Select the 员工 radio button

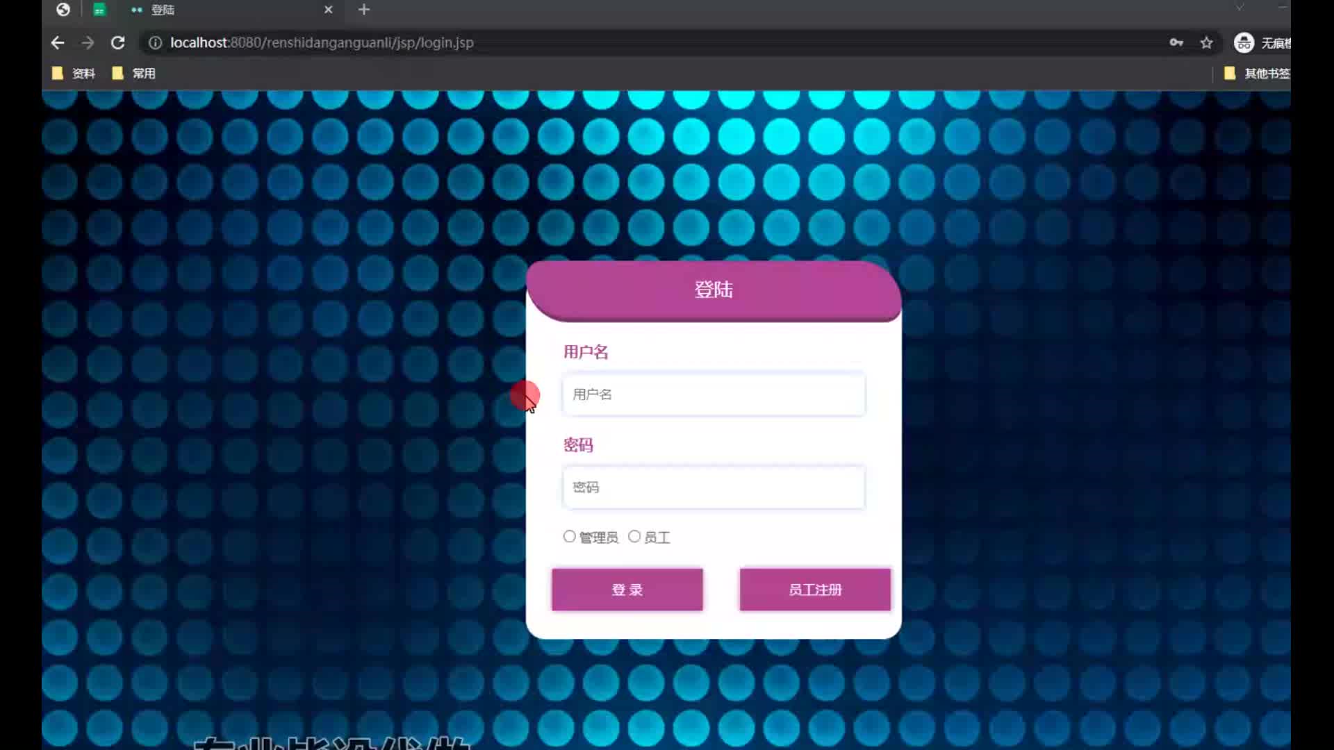click(634, 537)
